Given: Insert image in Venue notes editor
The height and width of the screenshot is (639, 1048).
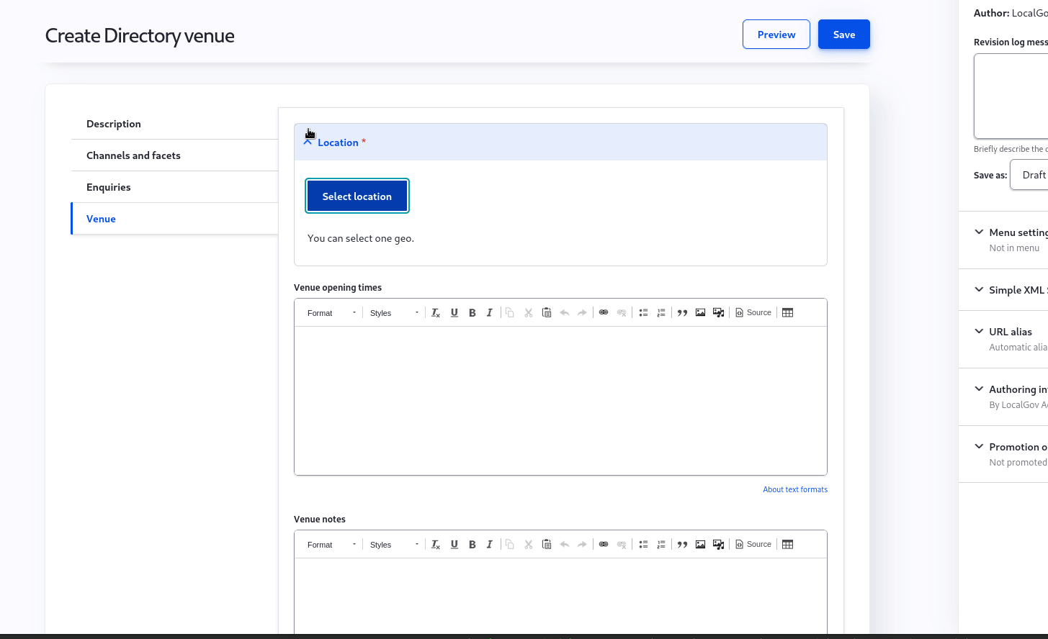Looking at the screenshot, I should pos(700,545).
